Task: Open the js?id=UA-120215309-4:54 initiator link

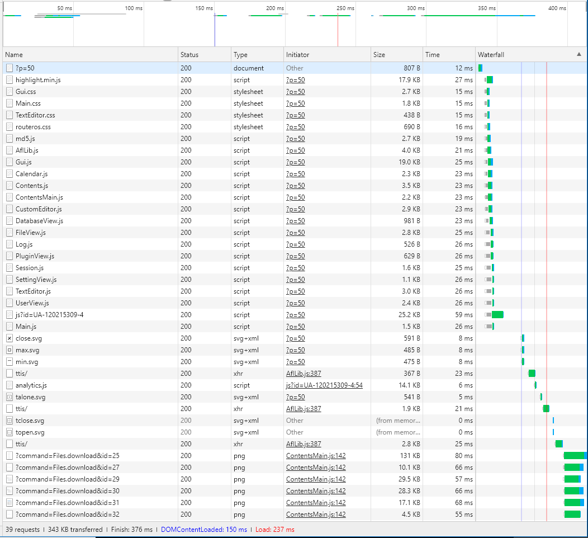Action: point(324,385)
